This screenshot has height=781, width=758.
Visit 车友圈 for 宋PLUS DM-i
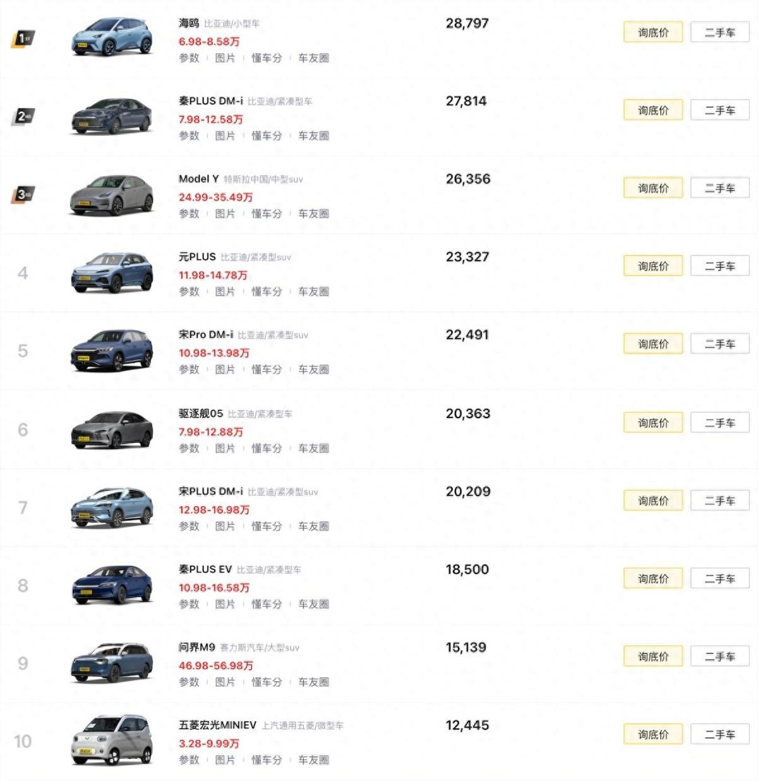click(x=313, y=526)
